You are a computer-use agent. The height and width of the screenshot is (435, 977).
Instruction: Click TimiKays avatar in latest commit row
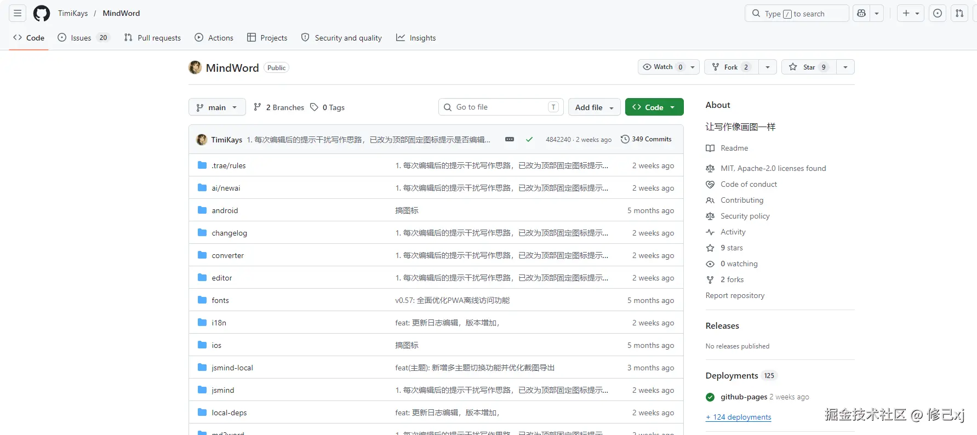[x=202, y=140]
